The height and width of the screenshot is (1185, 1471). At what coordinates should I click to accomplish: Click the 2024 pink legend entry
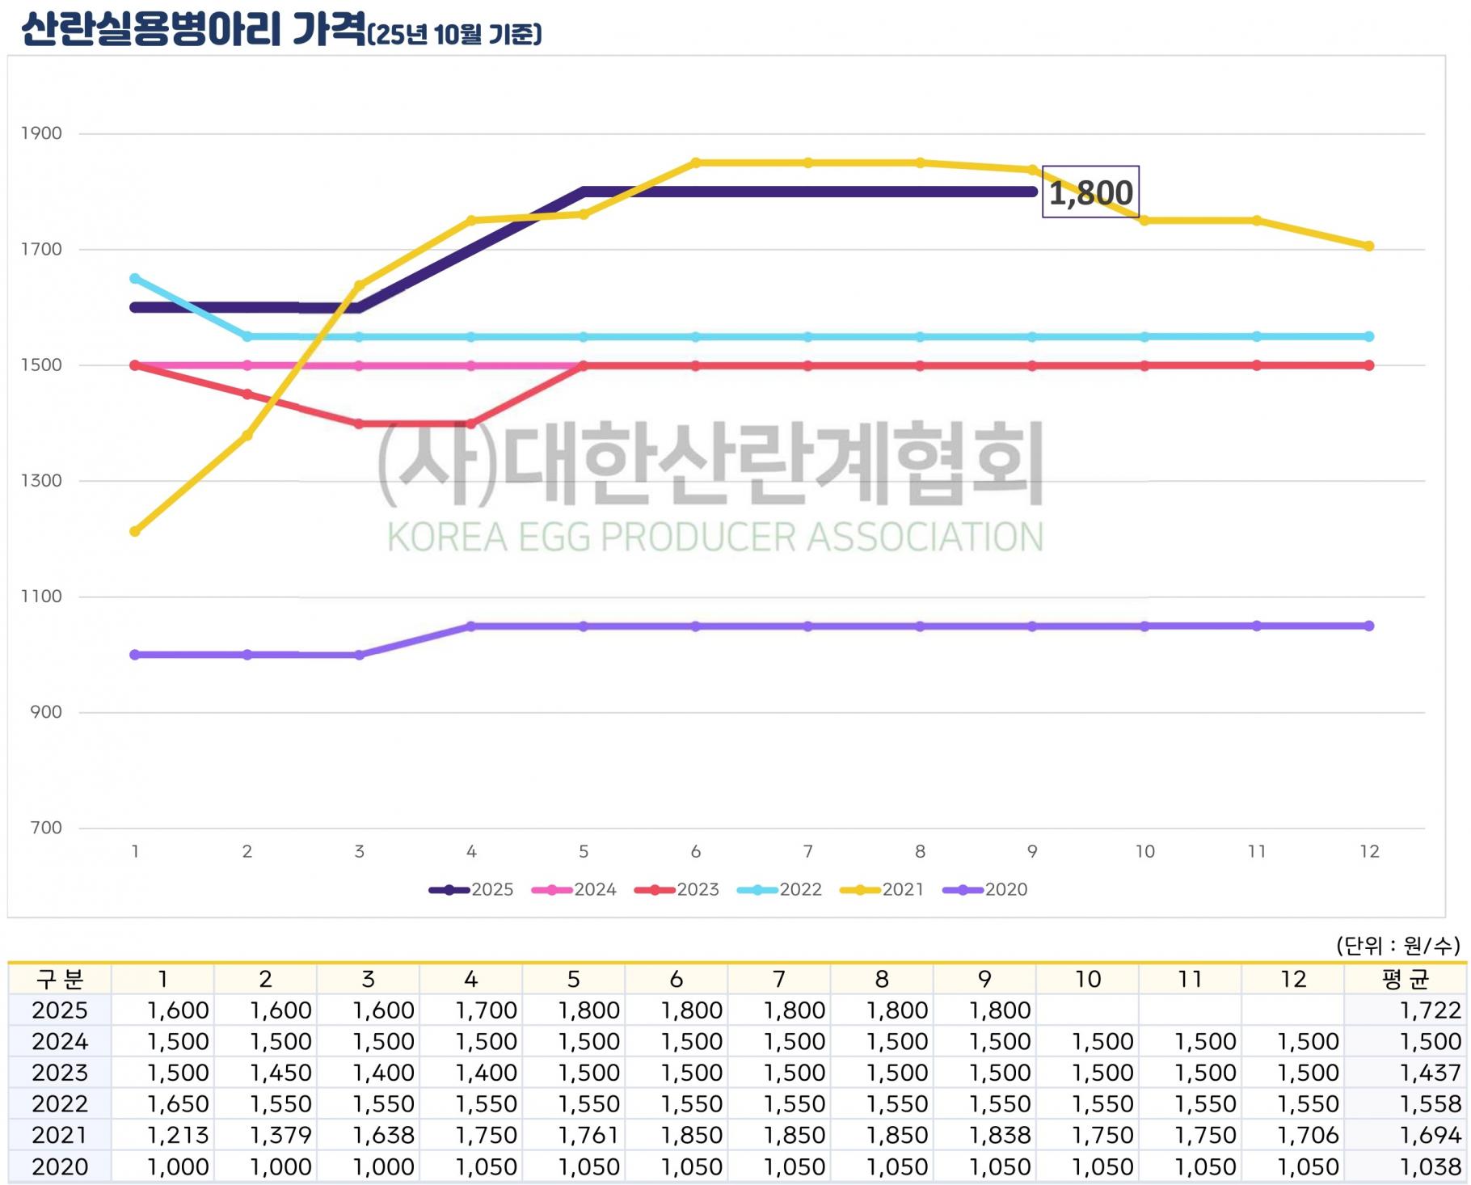tap(575, 889)
